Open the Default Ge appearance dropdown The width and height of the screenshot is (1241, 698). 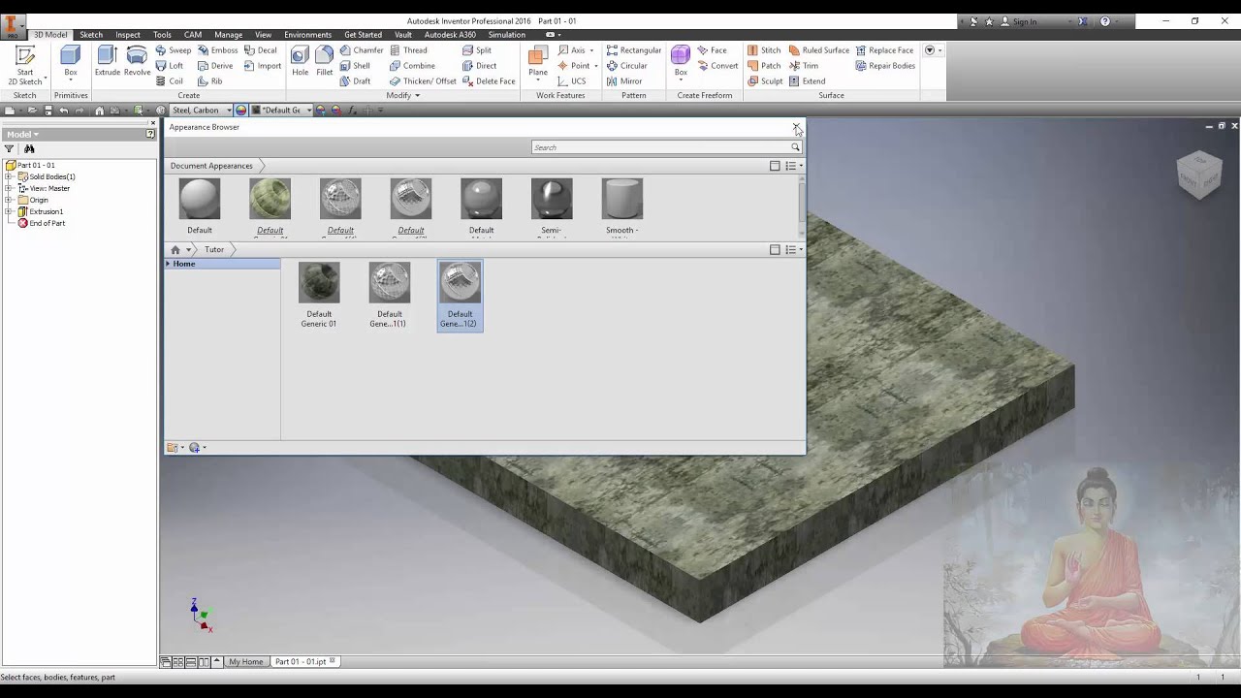pyautogui.click(x=308, y=111)
